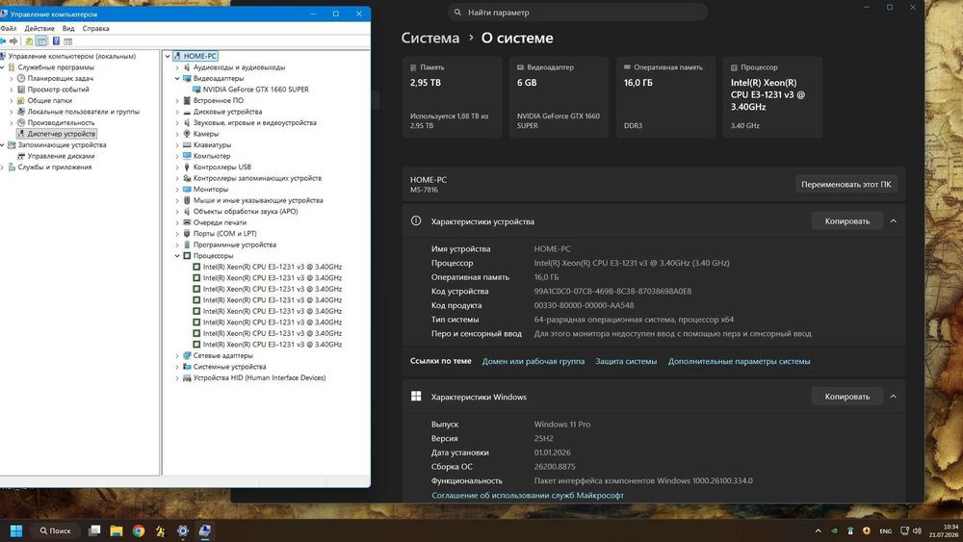This screenshot has width=963, height=542.
Task: Click the Память 2,95 ТВ card
Action: (x=452, y=97)
